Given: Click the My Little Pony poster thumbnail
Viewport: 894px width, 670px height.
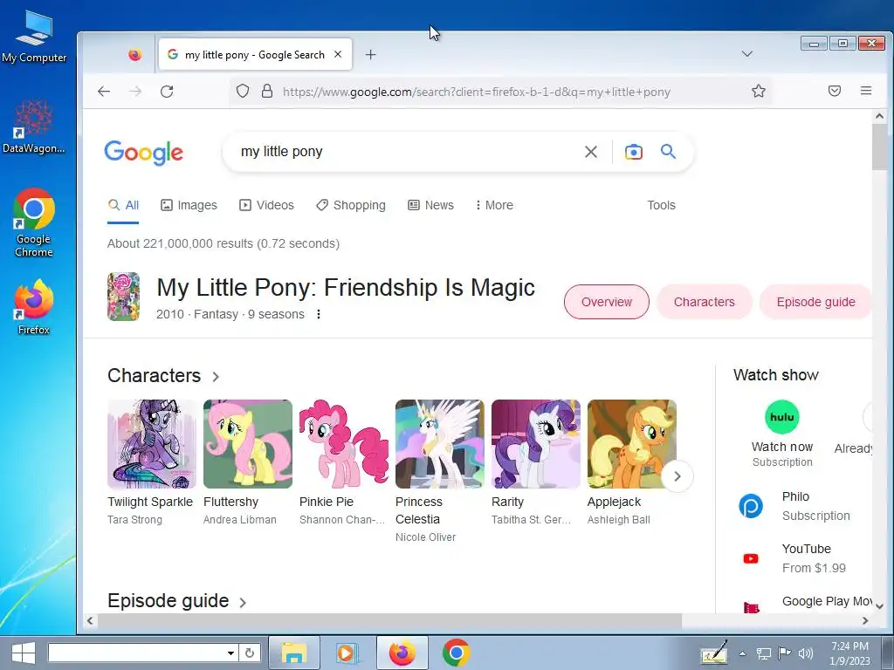Looking at the screenshot, I should coord(124,297).
